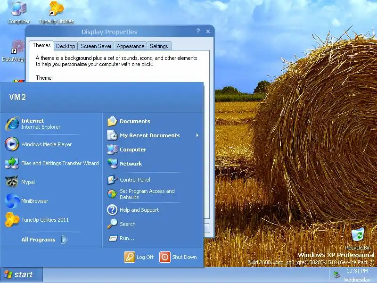Click the Windows flag on start button
Image resolution: width=377 pixels, height=283 pixels.
point(8,275)
